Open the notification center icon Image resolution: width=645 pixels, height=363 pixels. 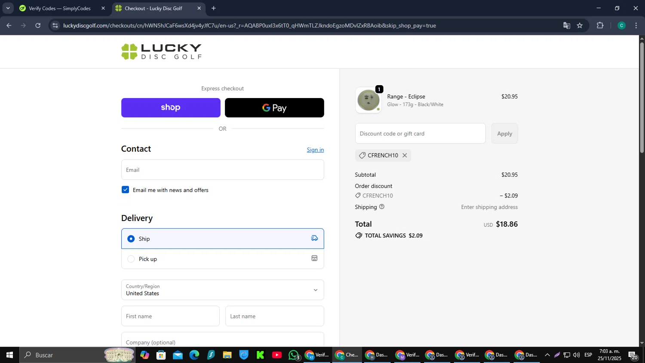pos(633,355)
